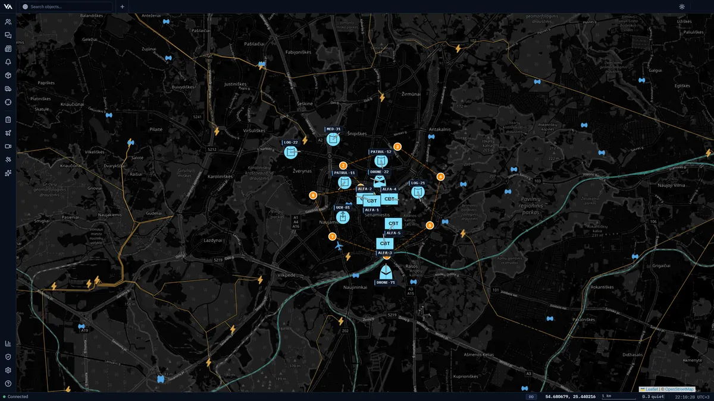Open the security shield icon
This screenshot has height=401, width=714.
tap(8, 357)
